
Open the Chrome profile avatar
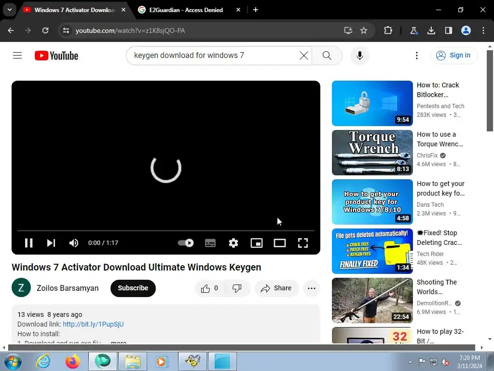click(466, 30)
